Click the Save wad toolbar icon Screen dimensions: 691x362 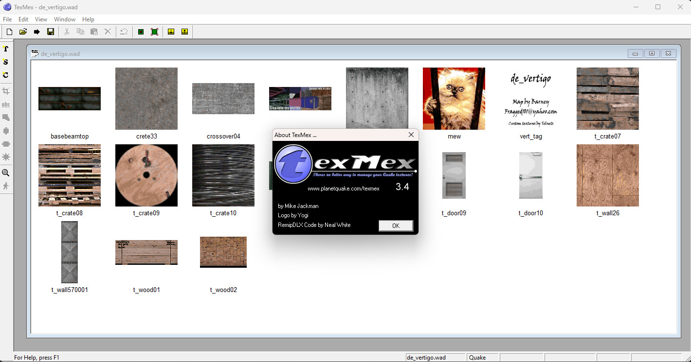[x=50, y=32]
